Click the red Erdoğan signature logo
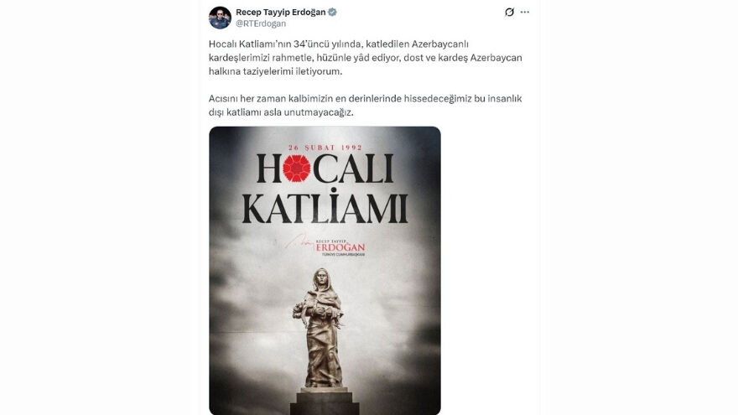This screenshot has width=738, height=415. 325,246
